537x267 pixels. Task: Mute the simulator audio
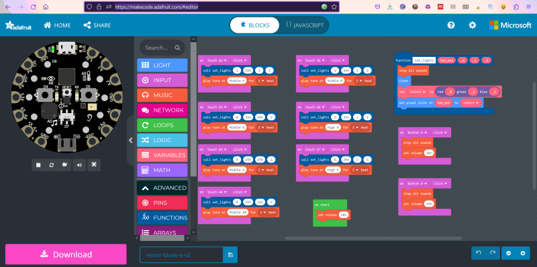click(79, 165)
